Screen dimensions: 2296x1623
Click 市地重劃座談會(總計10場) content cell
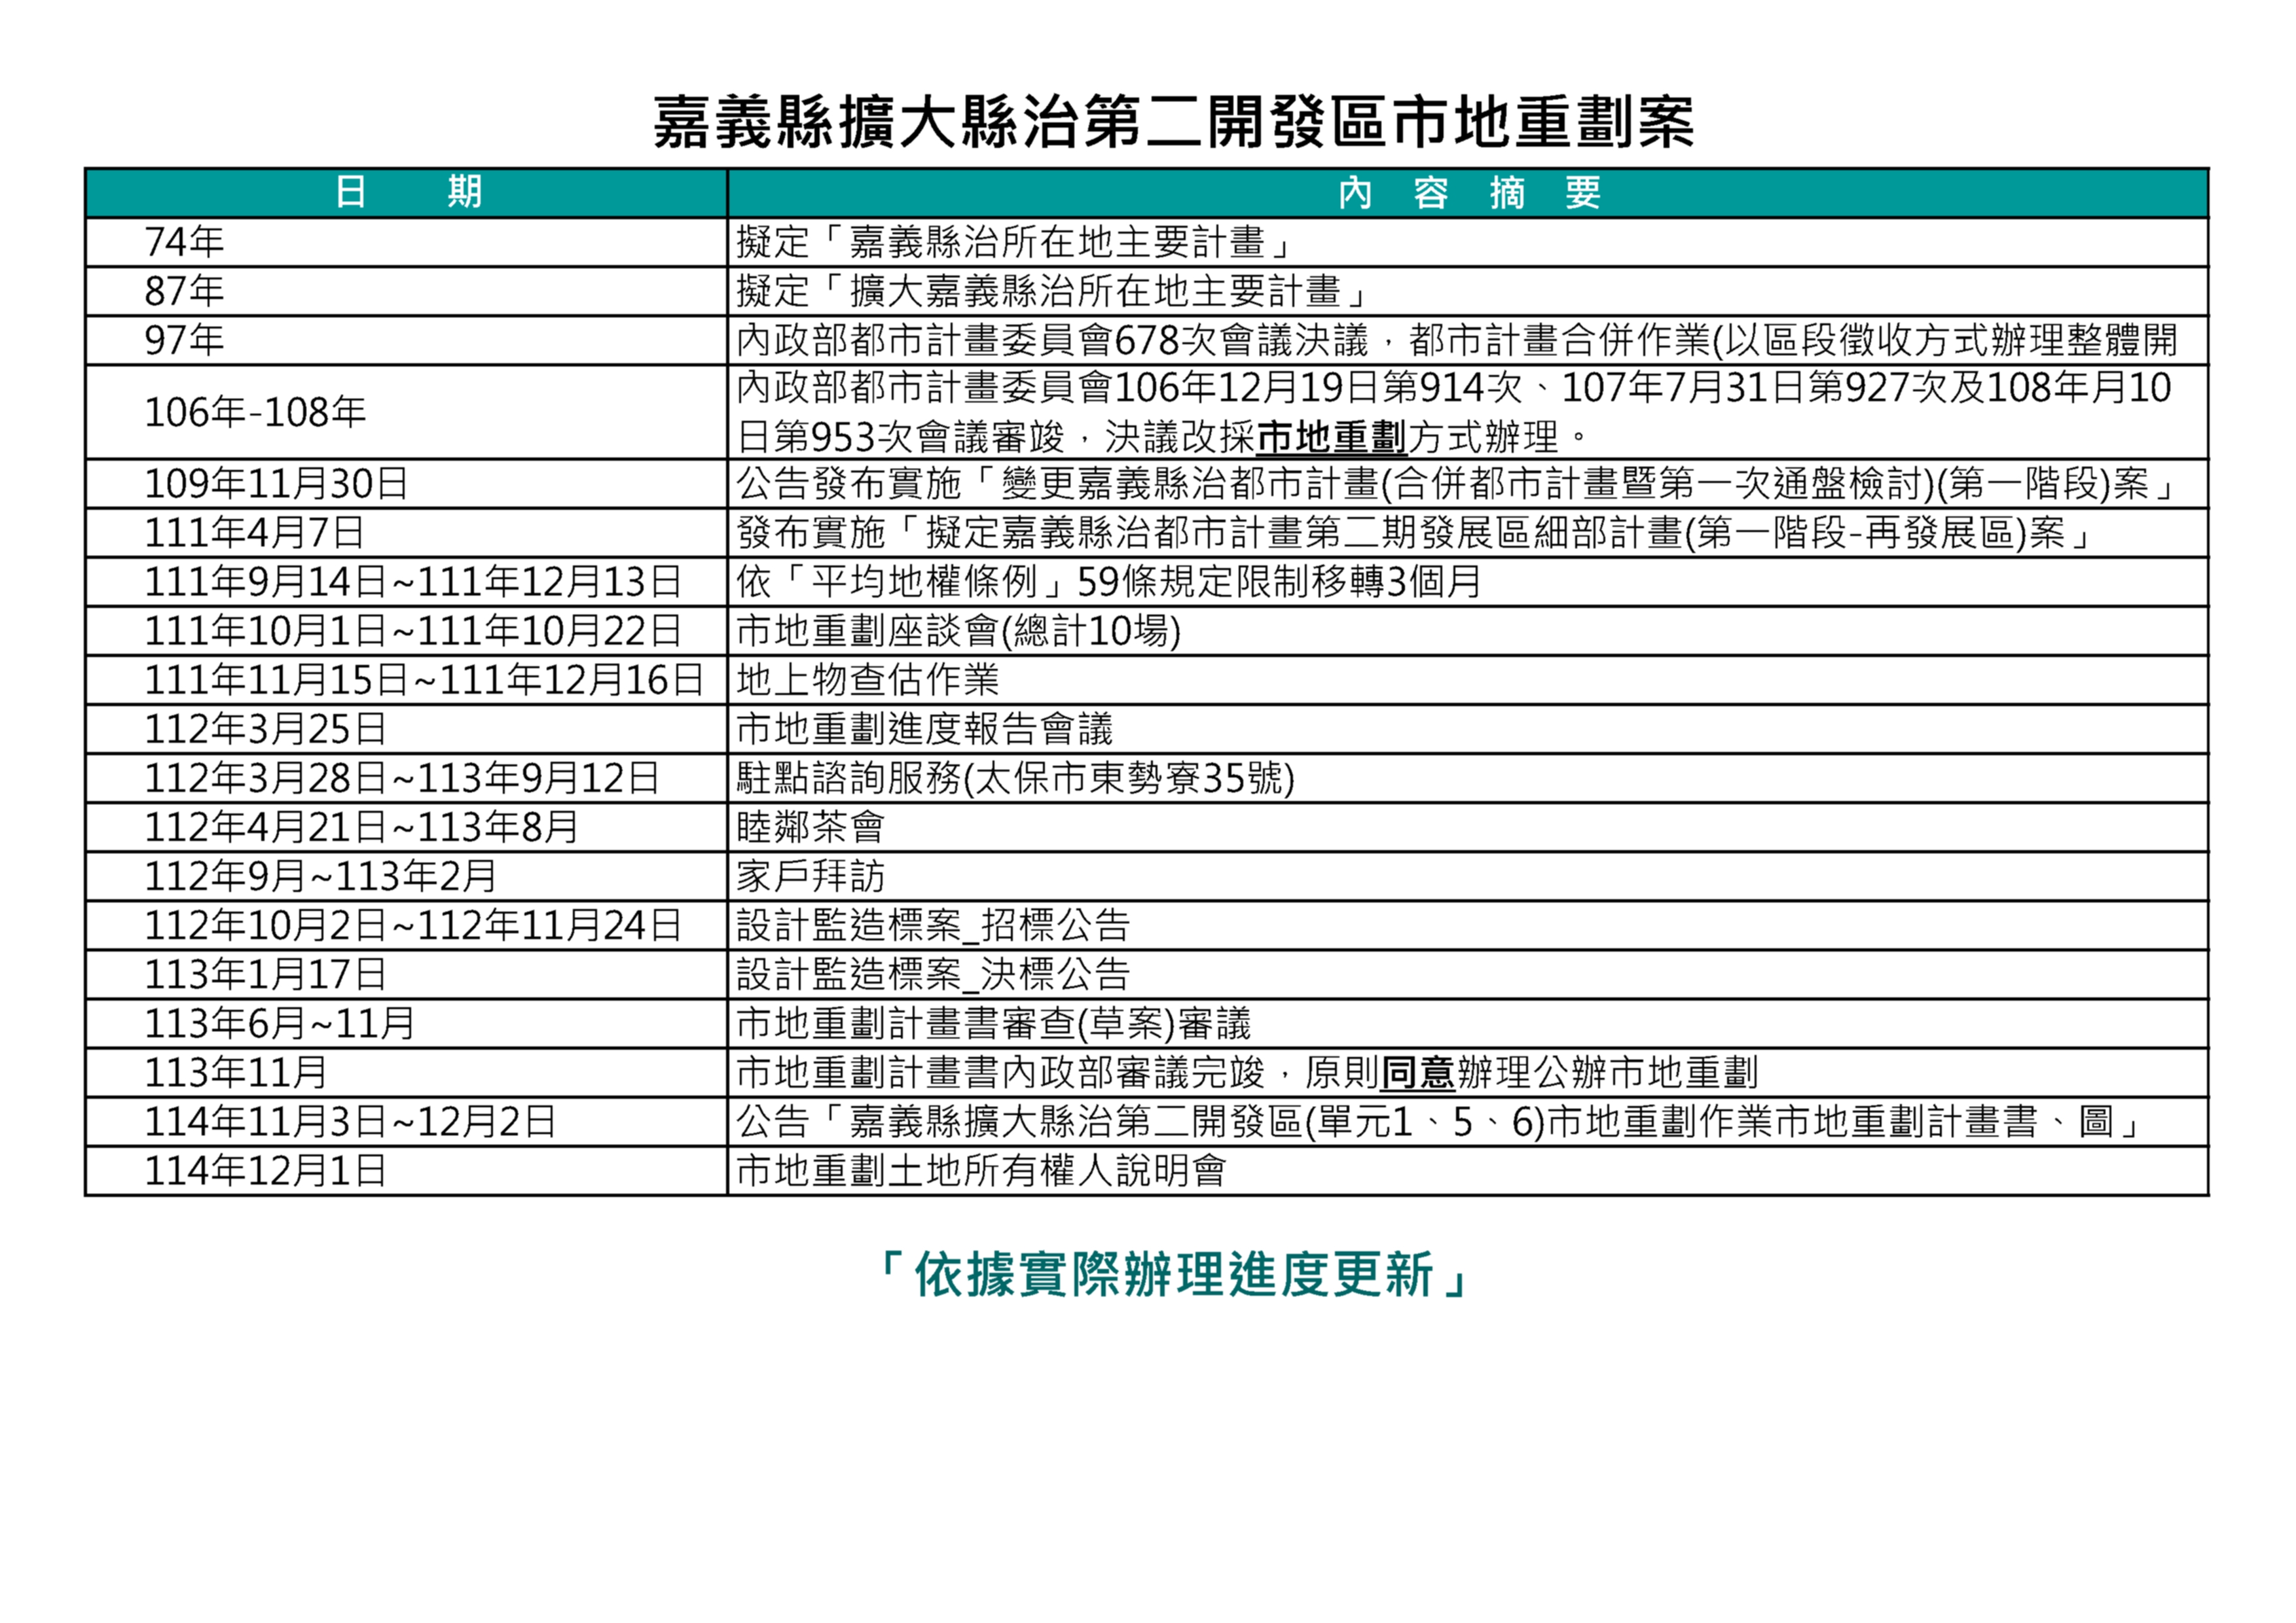click(958, 631)
